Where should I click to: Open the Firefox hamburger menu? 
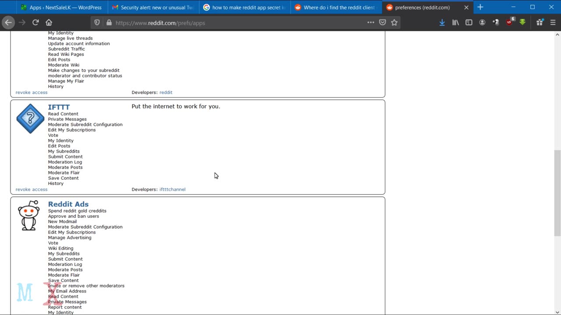coord(553,22)
